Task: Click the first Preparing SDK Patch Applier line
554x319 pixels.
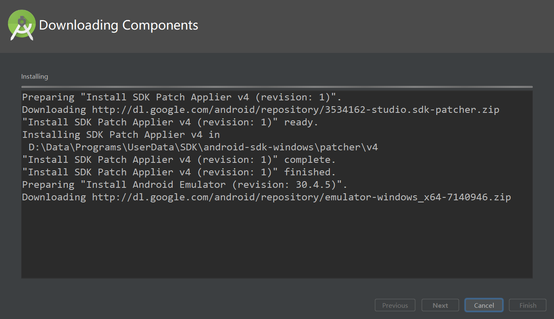Action: click(182, 97)
